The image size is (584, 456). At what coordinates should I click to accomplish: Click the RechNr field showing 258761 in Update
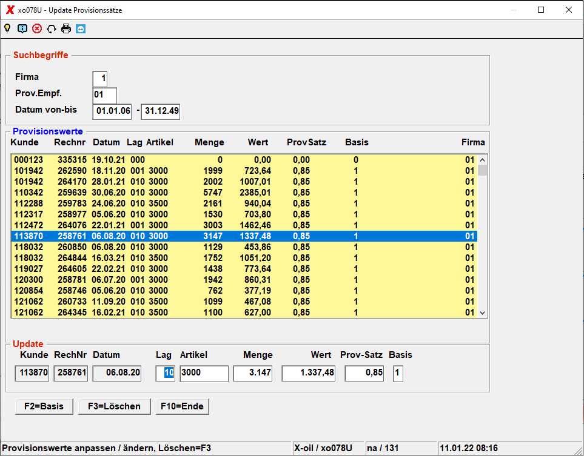point(71,373)
